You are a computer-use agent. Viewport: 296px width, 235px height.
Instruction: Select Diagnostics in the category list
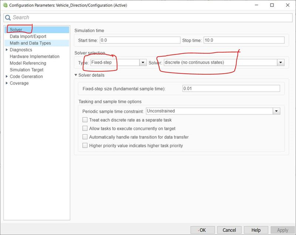coord(21,50)
